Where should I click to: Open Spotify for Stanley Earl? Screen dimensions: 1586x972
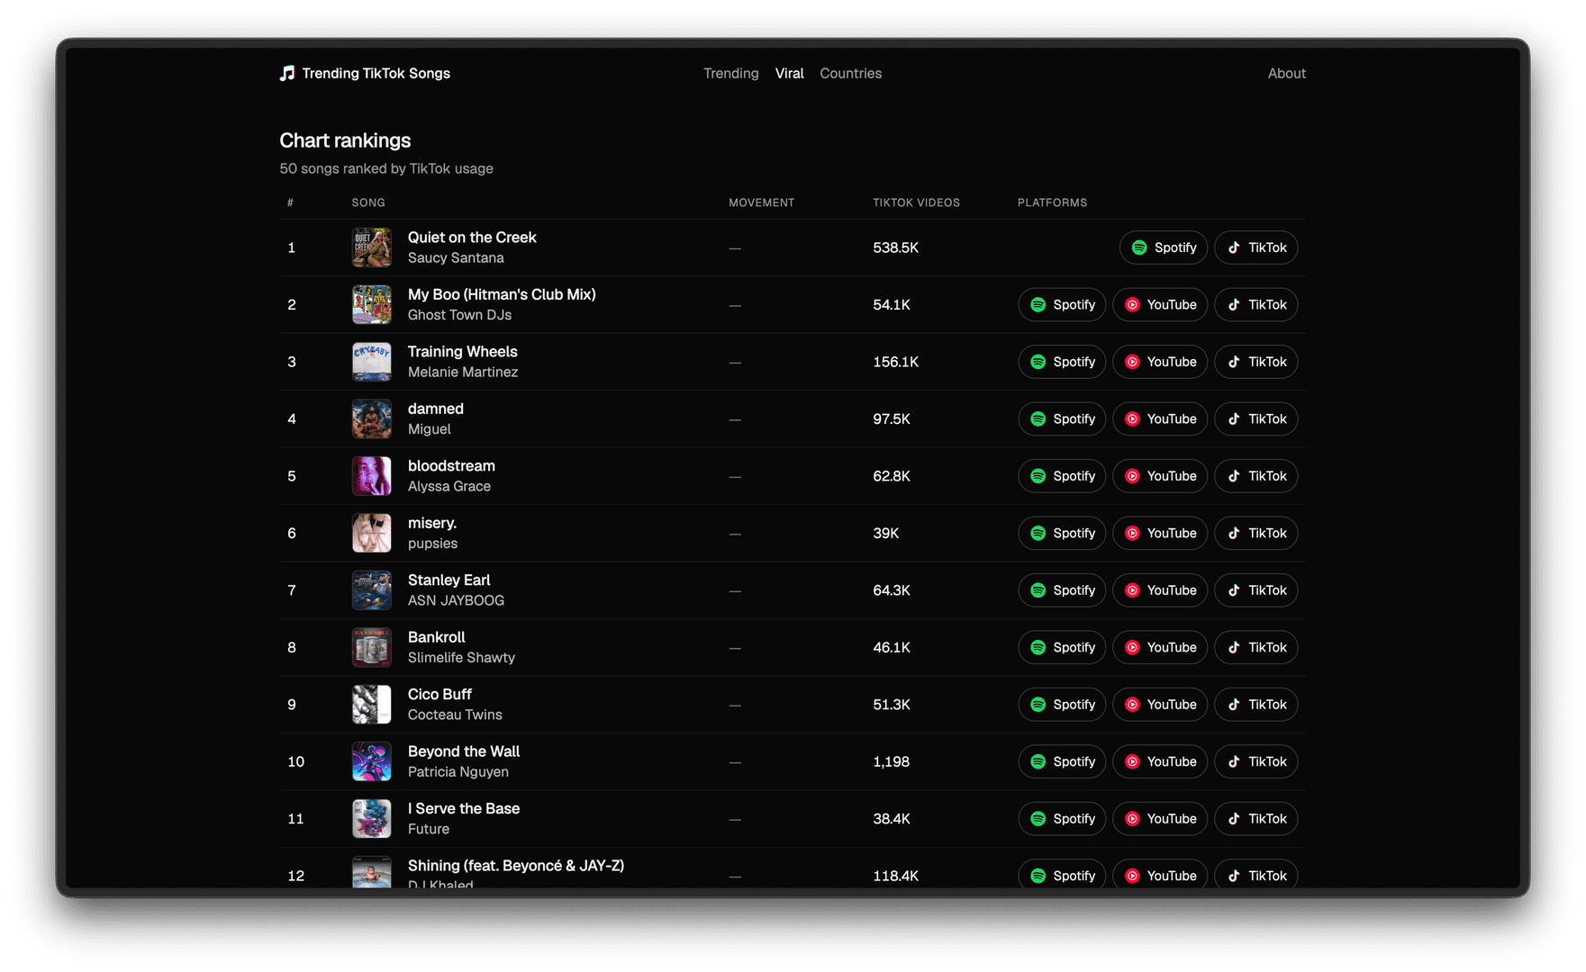(1062, 590)
